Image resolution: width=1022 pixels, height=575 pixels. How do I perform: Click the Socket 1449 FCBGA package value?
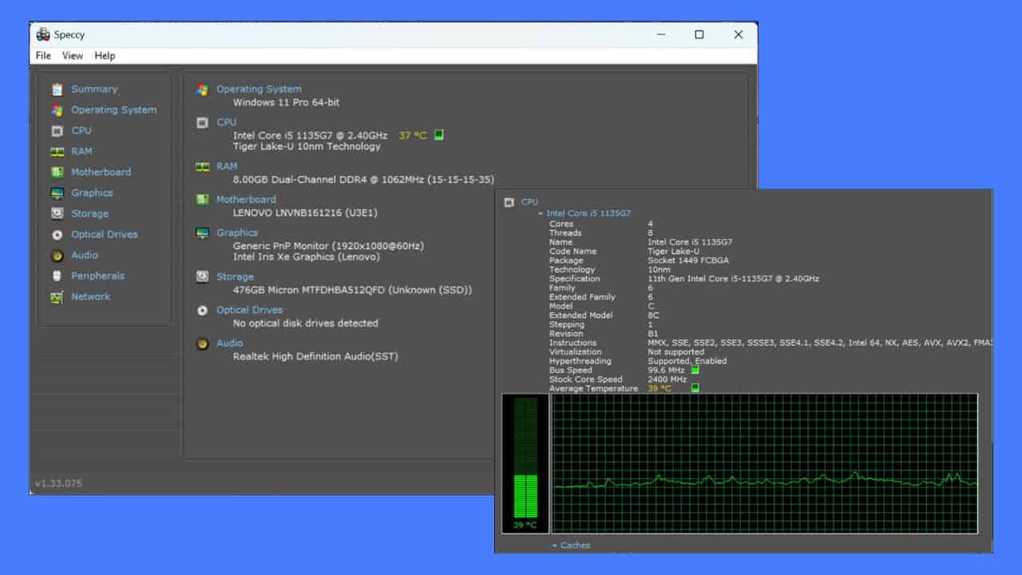(688, 260)
